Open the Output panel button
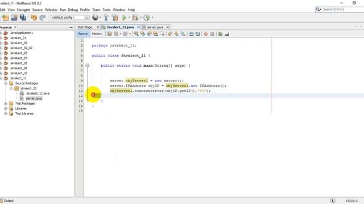 (7, 201)
